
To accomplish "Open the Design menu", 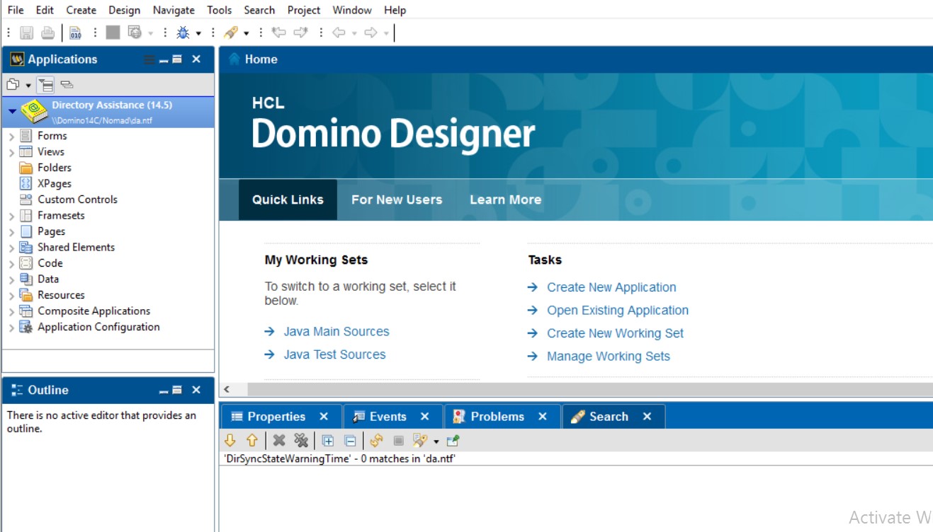I will [x=124, y=10].
